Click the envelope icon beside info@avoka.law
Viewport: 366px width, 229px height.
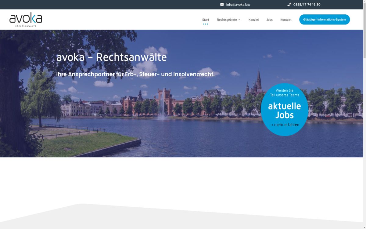(222, 4)
